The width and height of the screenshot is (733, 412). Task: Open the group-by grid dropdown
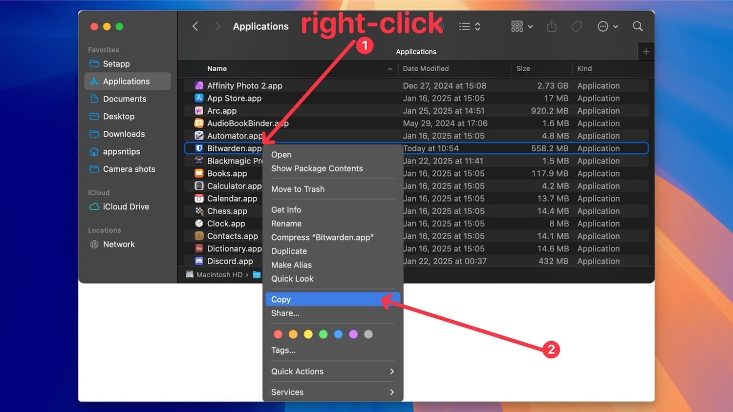pos(521,26)
